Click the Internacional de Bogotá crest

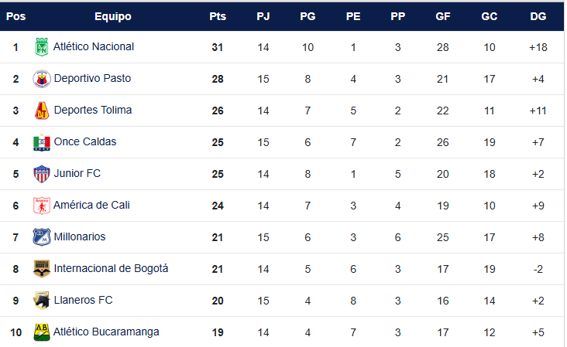(42, 269)
